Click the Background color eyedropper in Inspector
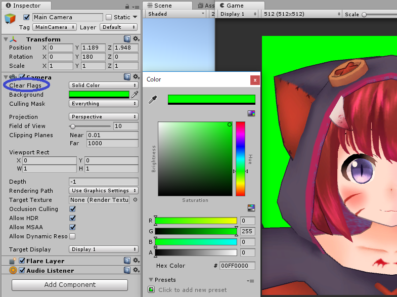This screenshot has width=397, height=297. tap(135, 95)
